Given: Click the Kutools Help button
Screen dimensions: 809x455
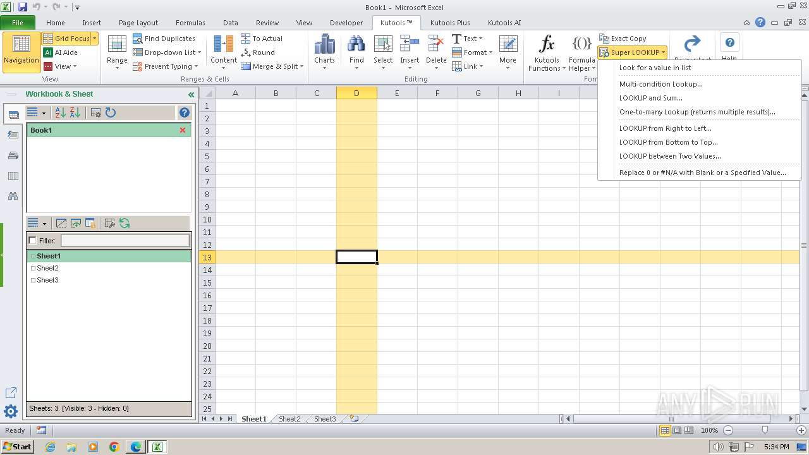Looking at the screenshot, I should pos(729,48).
